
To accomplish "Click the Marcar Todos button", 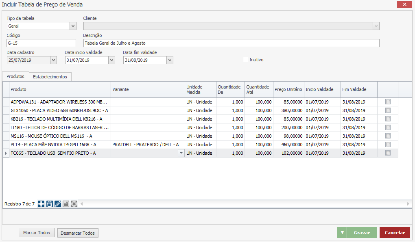I will coord(37,233).
